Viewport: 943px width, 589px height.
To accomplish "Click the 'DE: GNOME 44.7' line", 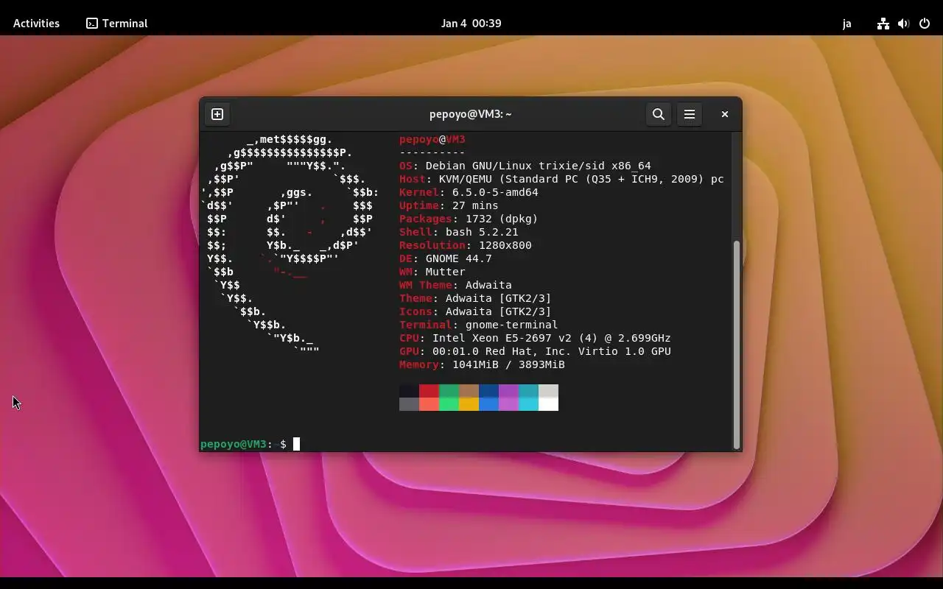I will pyautogui.click(x=446, y=258).
